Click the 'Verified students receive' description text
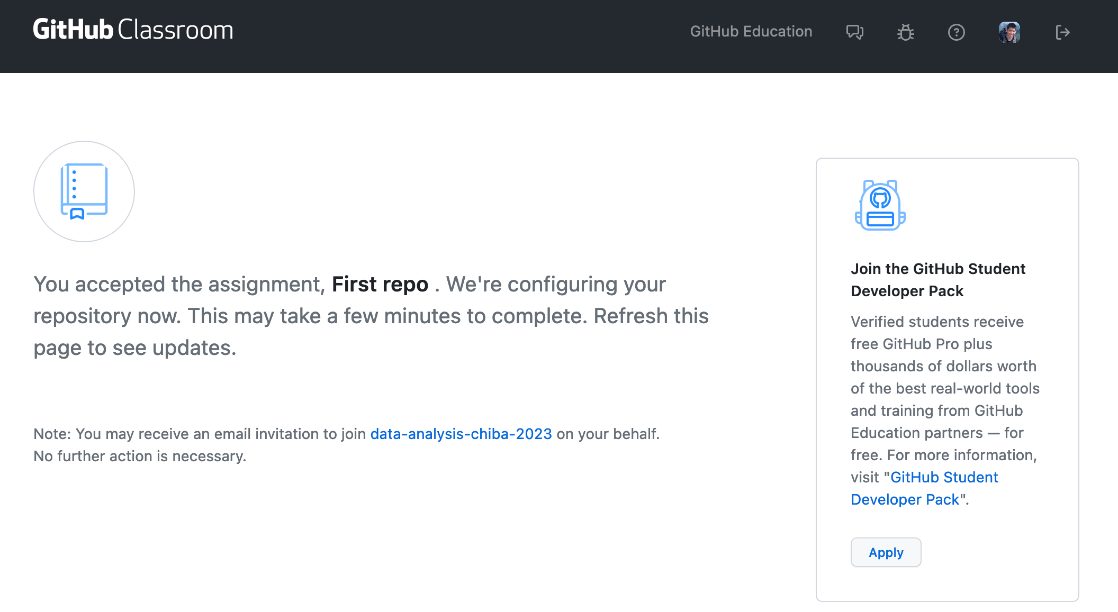The image size is (1118, 612). (x=937, y=322)
